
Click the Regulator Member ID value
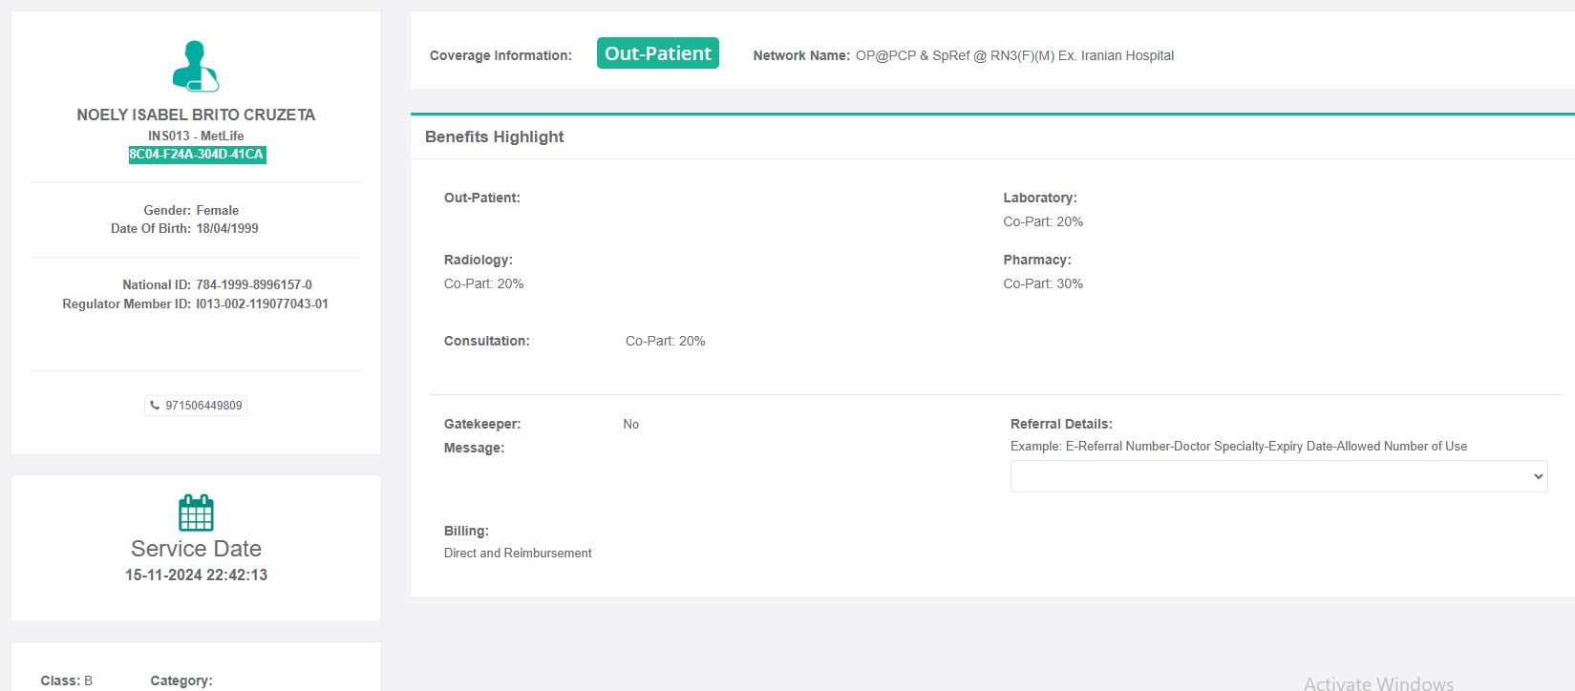(262, 304)
